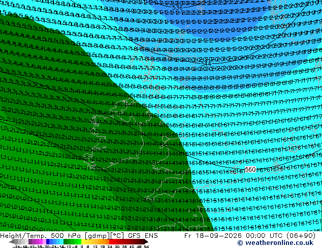Screen dimensions: 322x248
Task: Click the 00:00 UTC (06+90) time label
Action: pos(280,236)
